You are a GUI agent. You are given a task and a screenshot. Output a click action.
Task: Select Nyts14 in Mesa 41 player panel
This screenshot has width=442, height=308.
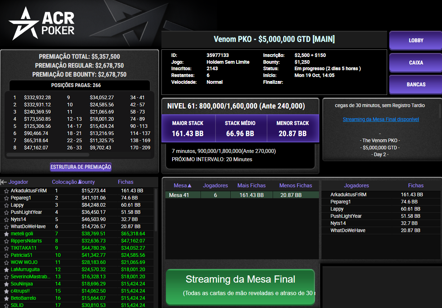[380, 223]
